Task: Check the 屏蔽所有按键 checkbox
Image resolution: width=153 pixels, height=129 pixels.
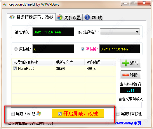Action: tap(117, 114)
